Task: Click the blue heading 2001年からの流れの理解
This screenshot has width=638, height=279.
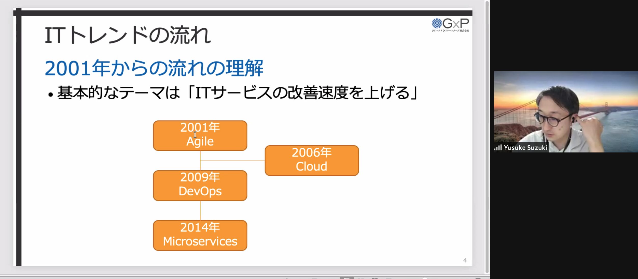Action: [154, 68]
